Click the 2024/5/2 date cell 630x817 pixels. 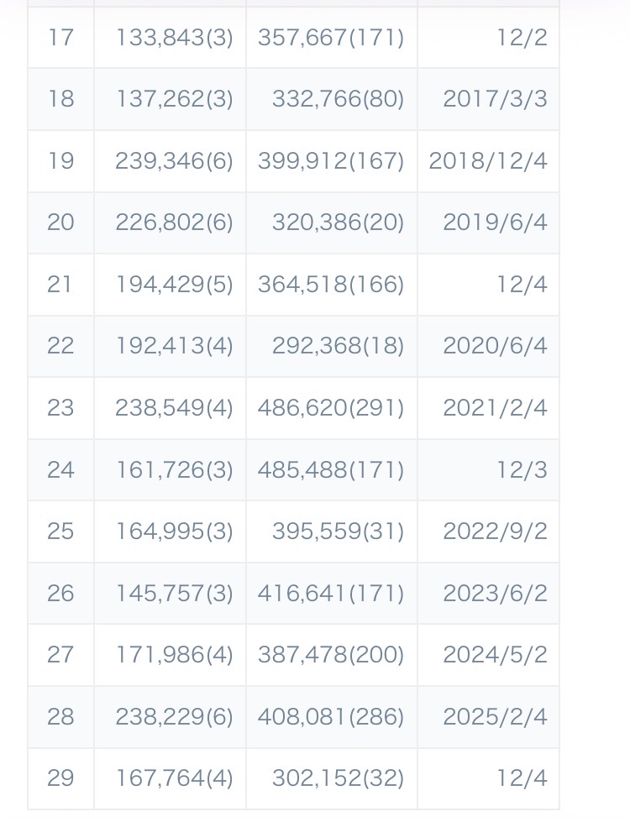click(x=495, y=655)
